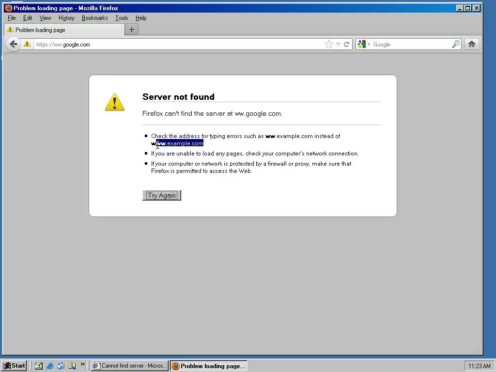
Task: Minimize the Firefox window
Action: (x=460, y=8)
